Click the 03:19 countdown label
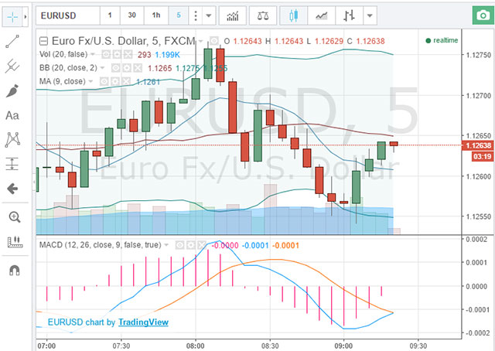495x351 pixels. tap(483, 157)
